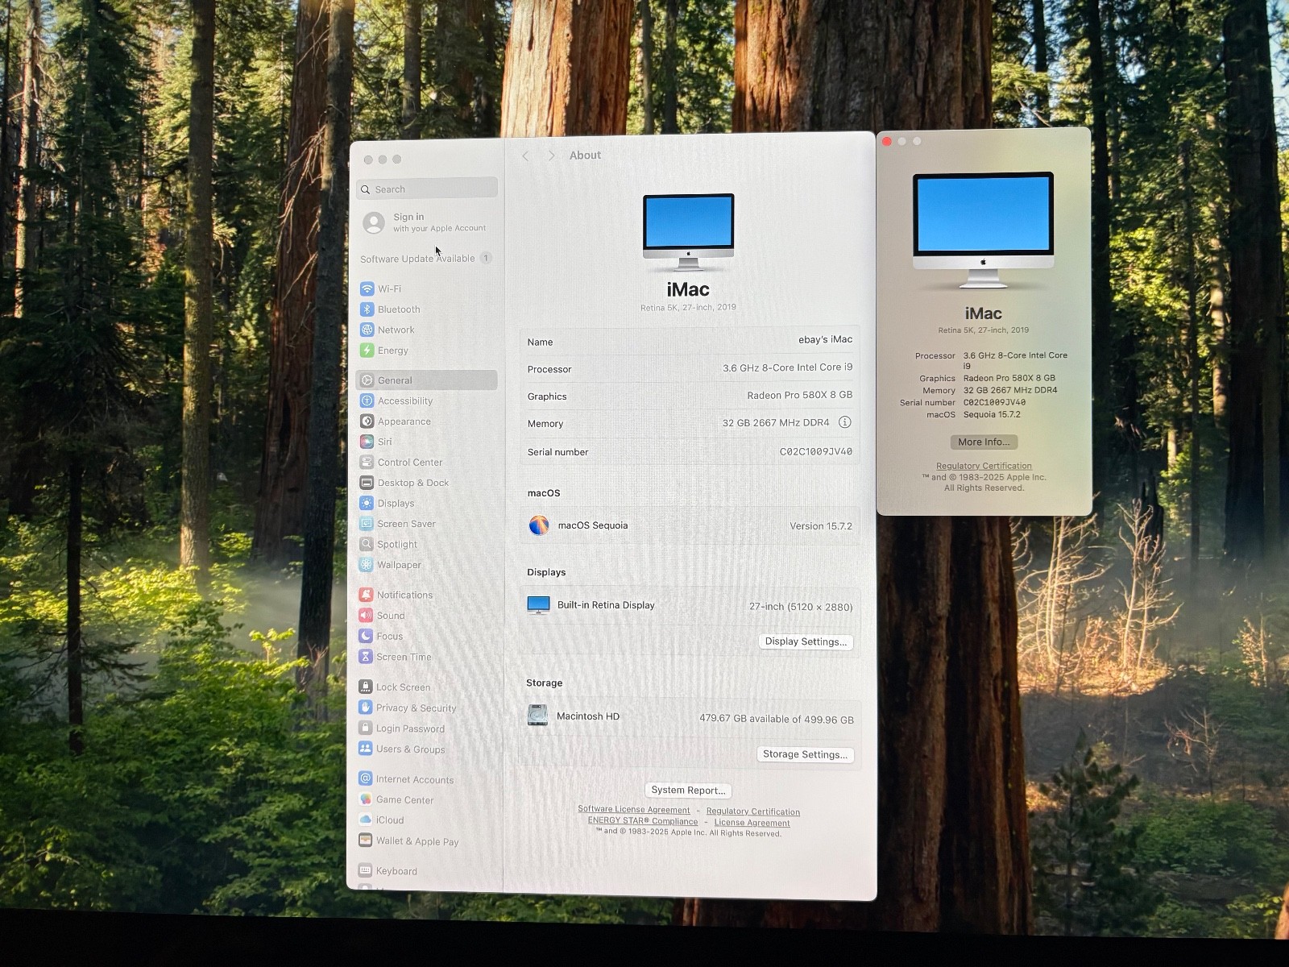
Task: Open the License Agreement link
Action: pos(752,823)
